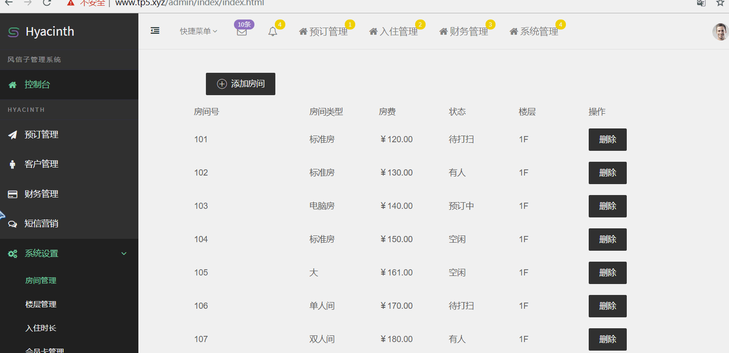Viewport: 729px width, 353px height.
Task: Click the chat bubble icon for 短信营销
Action: point(13,224)
